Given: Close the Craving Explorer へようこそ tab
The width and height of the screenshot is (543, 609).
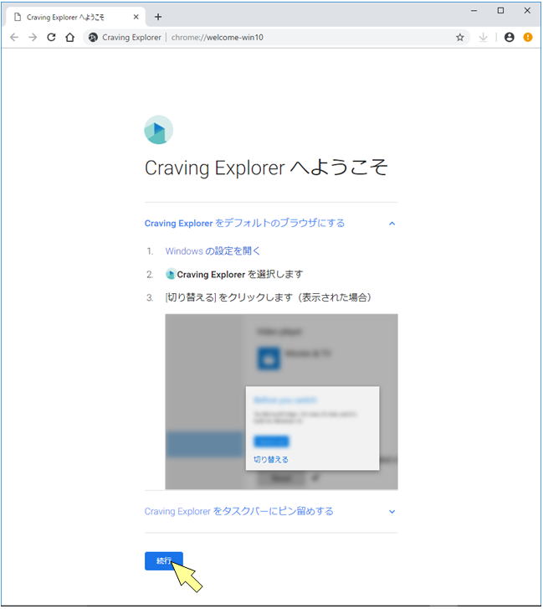Looking at the screenshot, I should [136, 17].
